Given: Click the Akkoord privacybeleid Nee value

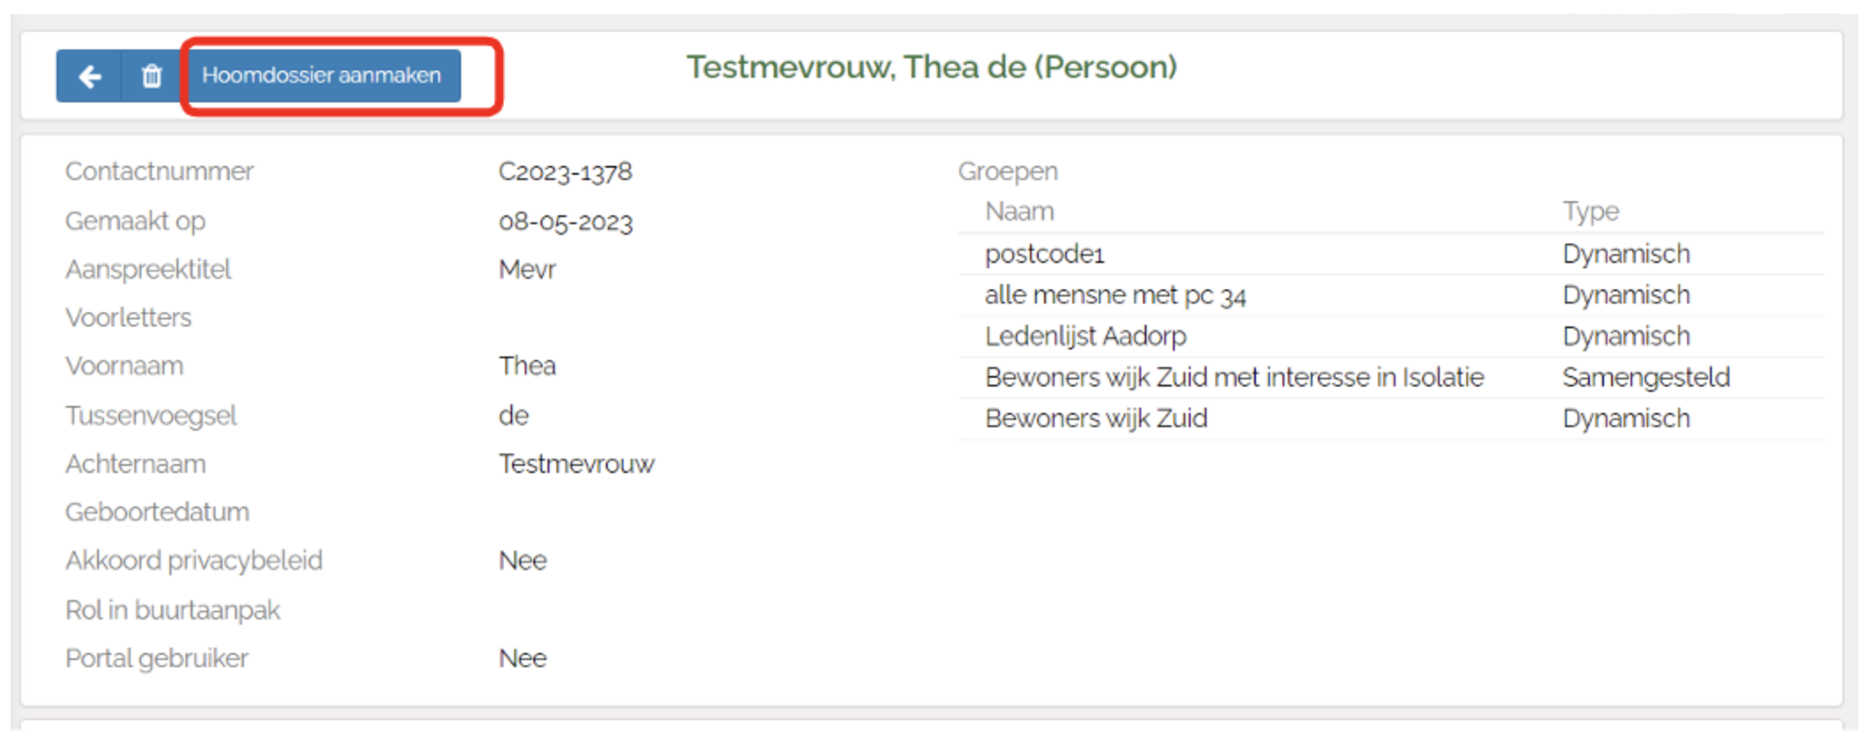Looking at the screenshot, I should point(523,560).
